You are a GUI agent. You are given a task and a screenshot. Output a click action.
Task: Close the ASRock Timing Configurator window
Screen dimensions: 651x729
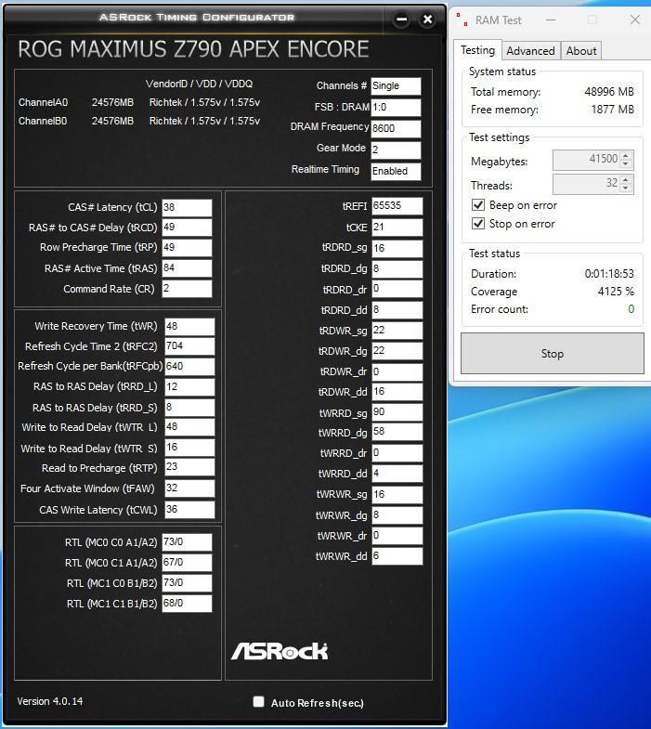(x=427, y=20)
